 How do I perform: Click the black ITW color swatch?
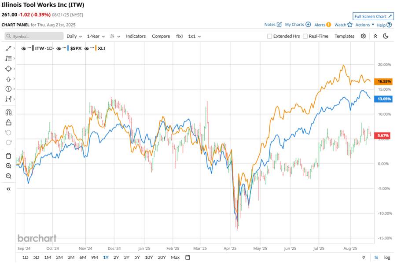(x=33, y=48)
